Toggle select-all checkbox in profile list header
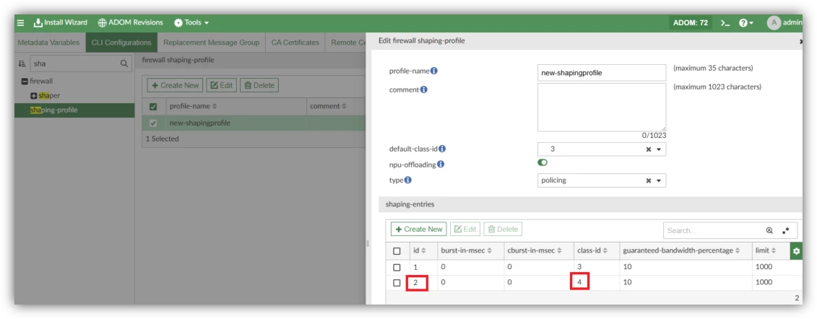Image resolution: width=817 pixels, height=319 pixels. pyautogui.click(x=153, y=107)
